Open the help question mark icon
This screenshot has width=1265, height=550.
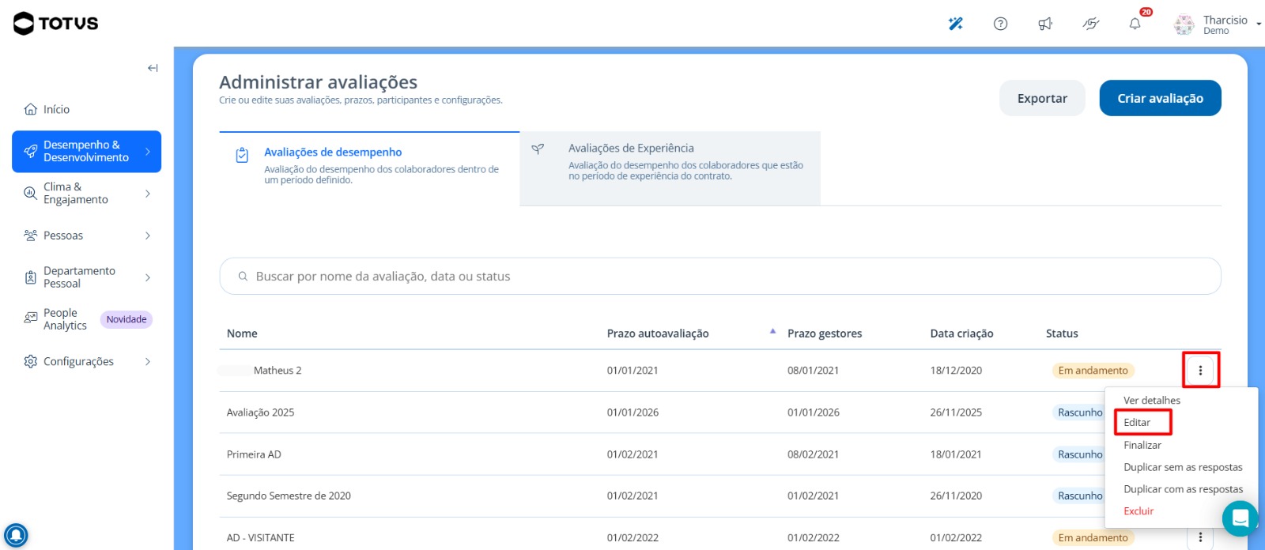[x=1000, y=24]
